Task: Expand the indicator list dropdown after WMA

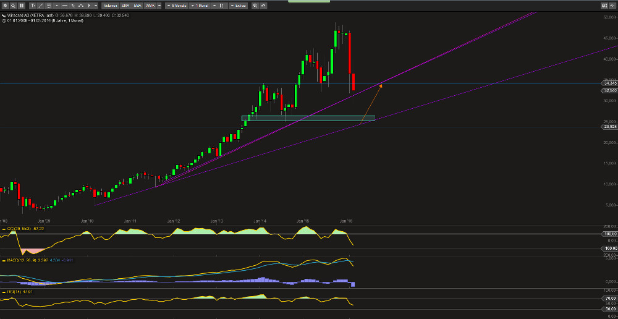Action: 159,6
